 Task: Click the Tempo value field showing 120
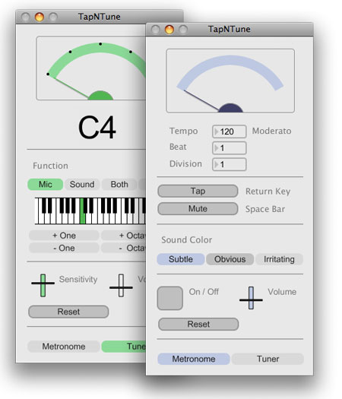pos(230,131)
